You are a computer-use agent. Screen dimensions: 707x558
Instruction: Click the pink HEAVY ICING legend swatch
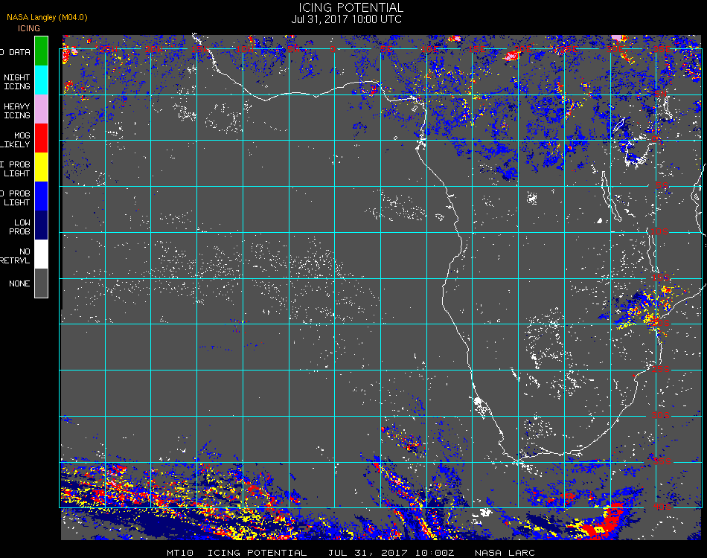41,109
